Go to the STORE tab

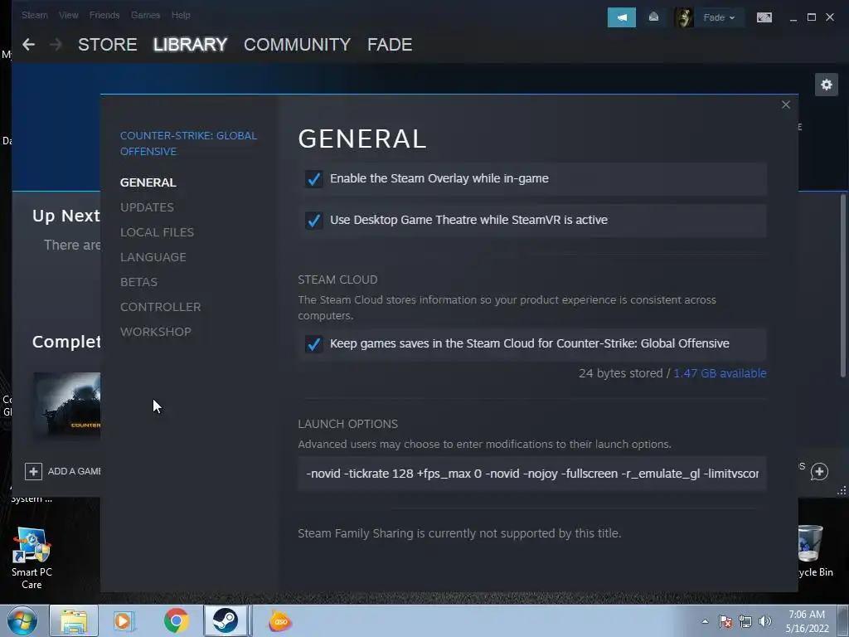tap(107, 45)
